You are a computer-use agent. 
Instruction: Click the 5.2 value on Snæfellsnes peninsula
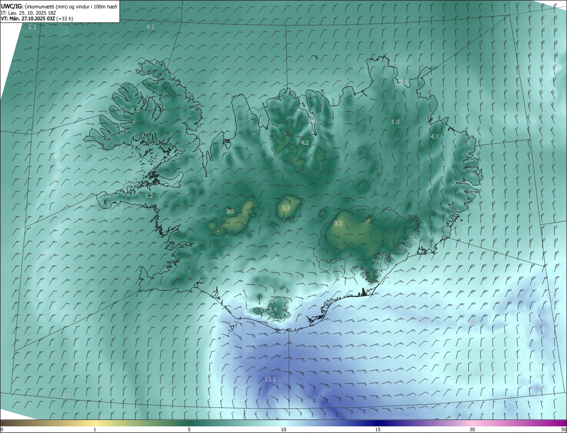coord(149,196)
